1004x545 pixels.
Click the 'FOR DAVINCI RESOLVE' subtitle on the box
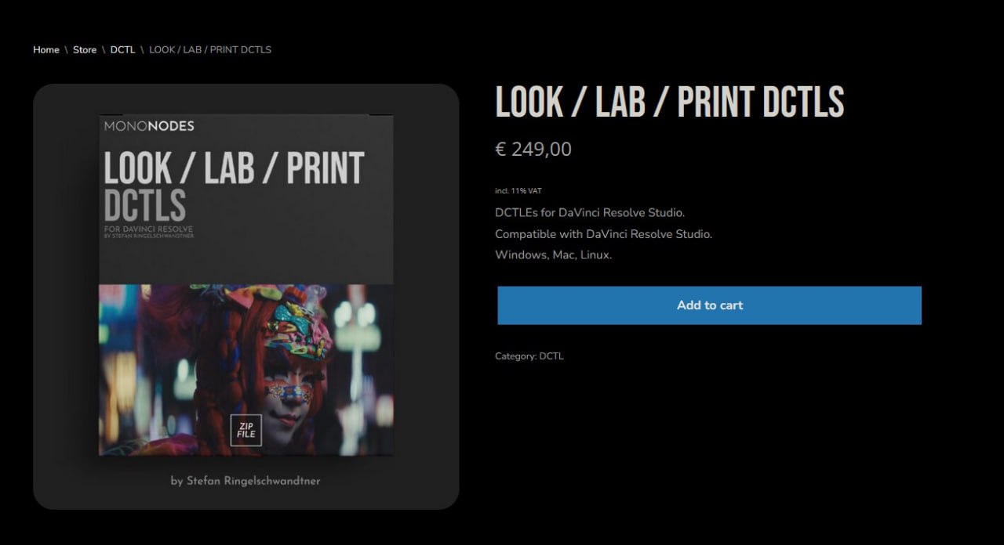[x=148, y=229]
